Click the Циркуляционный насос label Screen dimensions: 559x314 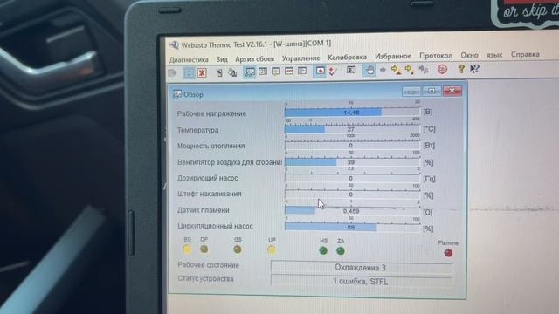tap(215, 227)
